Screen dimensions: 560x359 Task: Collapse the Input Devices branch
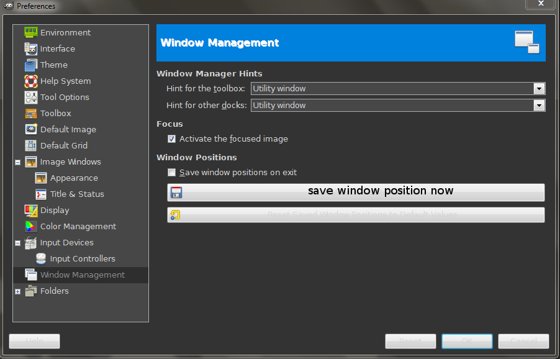(17, 242)
